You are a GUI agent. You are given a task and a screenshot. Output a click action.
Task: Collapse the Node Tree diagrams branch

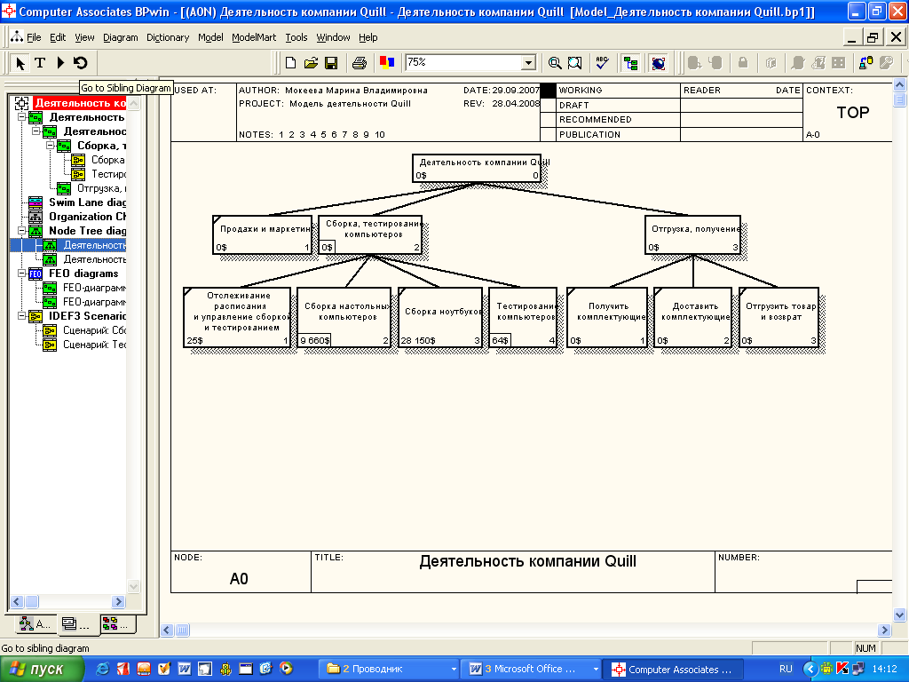click(x=21, y=231)
